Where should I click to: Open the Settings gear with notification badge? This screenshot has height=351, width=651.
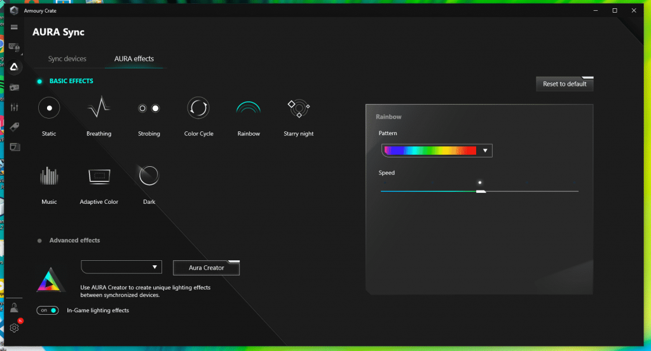click(x=14, y=328)
